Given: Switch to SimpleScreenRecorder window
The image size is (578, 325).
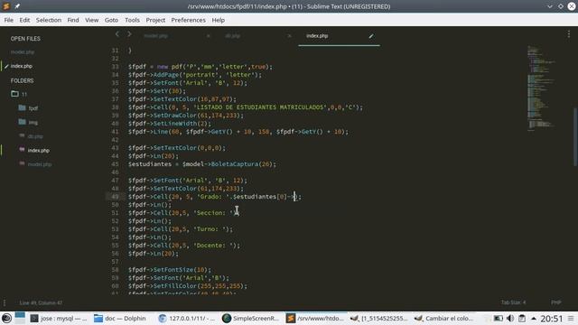Looking at the screenshot, I should click(251, 318).
